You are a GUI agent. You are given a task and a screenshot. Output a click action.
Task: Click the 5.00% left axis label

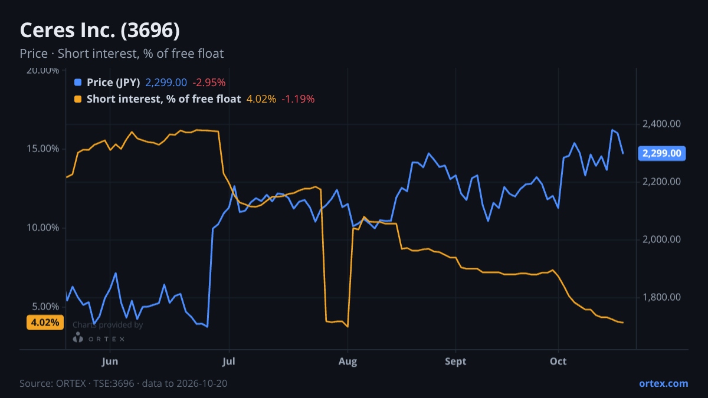click(45, 307)
